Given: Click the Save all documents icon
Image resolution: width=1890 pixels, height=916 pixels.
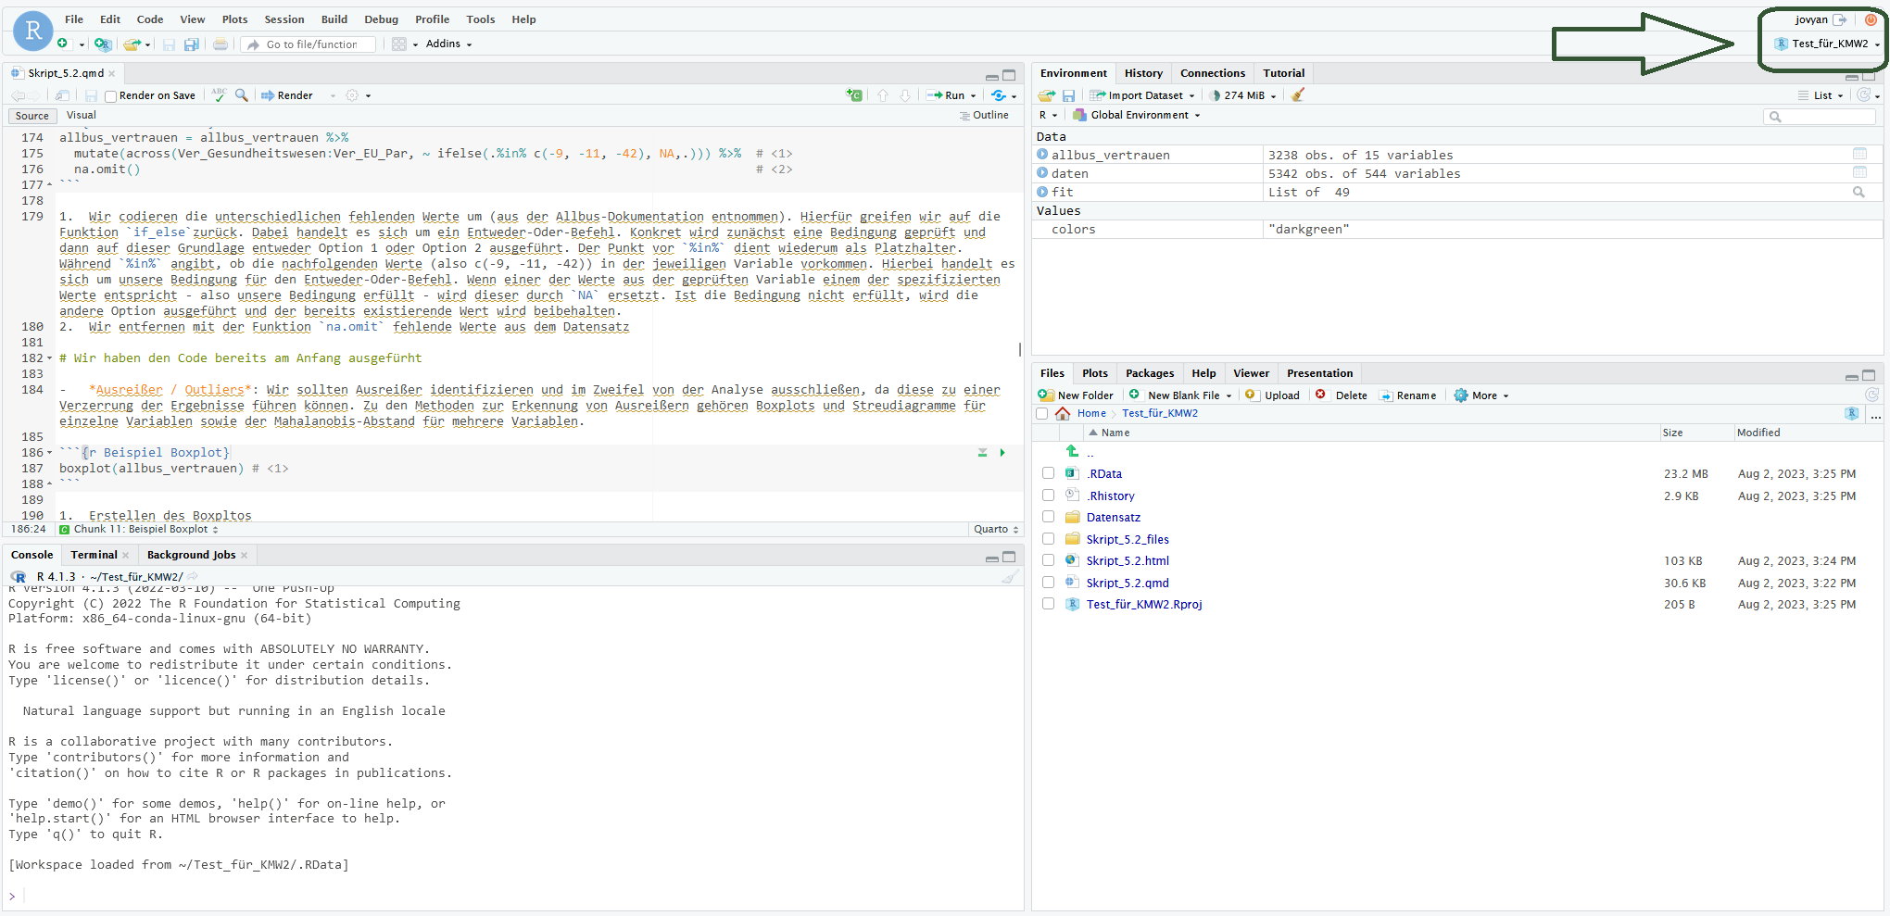Looking at the screenshot, I should [x=192, y=44].
